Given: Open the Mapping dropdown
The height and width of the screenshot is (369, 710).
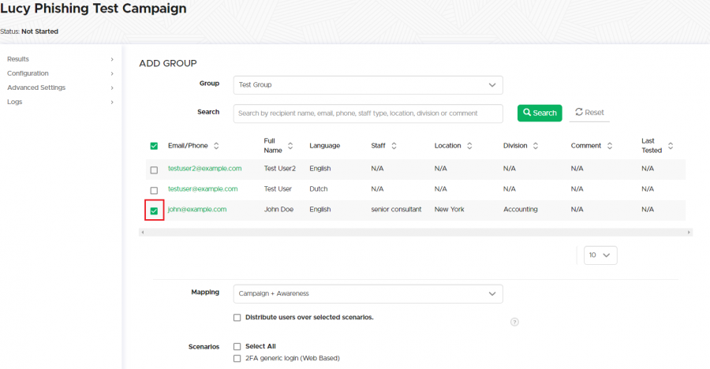Looking at the screenshot, I should coord(368,293).
